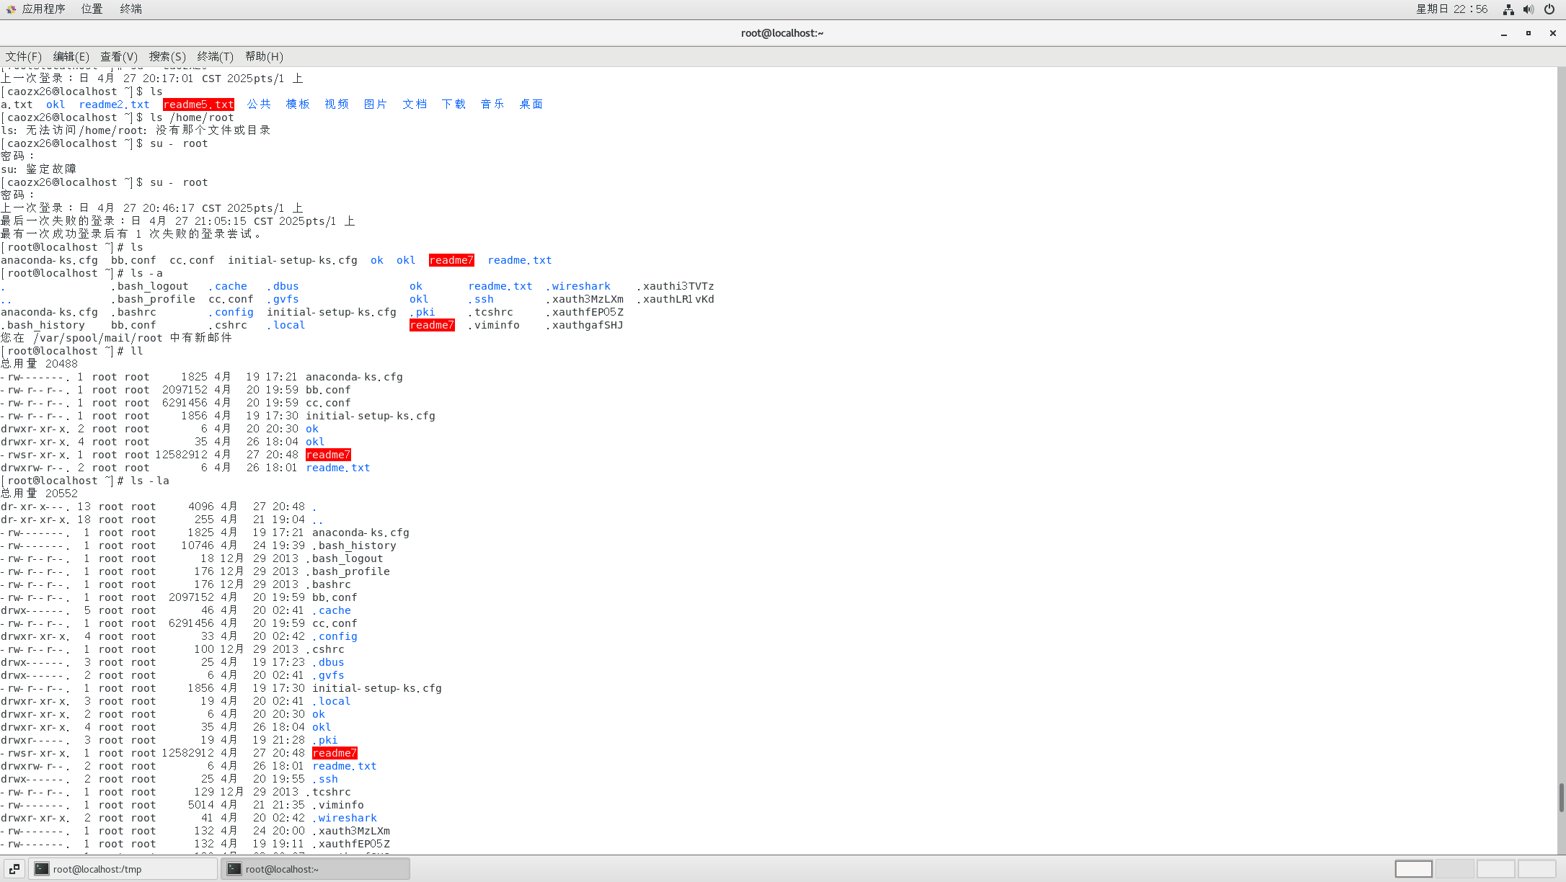The width and height of the screenshot is (1566, 882).
Task: Click the terminal icon of root@localhost:~ task
Action: (x=234, y=869)
